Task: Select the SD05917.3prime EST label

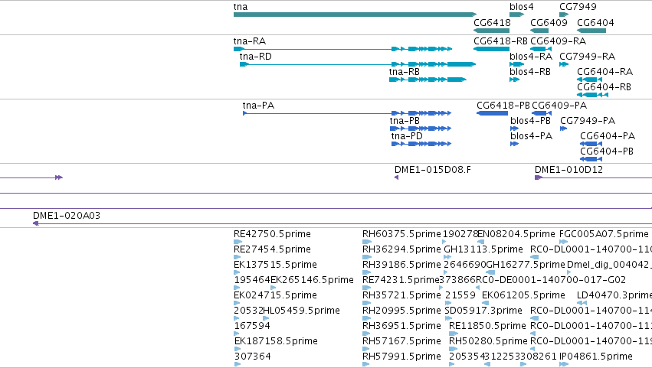Action: click(483, 311)
